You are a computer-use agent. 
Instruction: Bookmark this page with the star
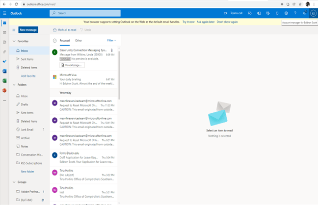click(300, 4)
